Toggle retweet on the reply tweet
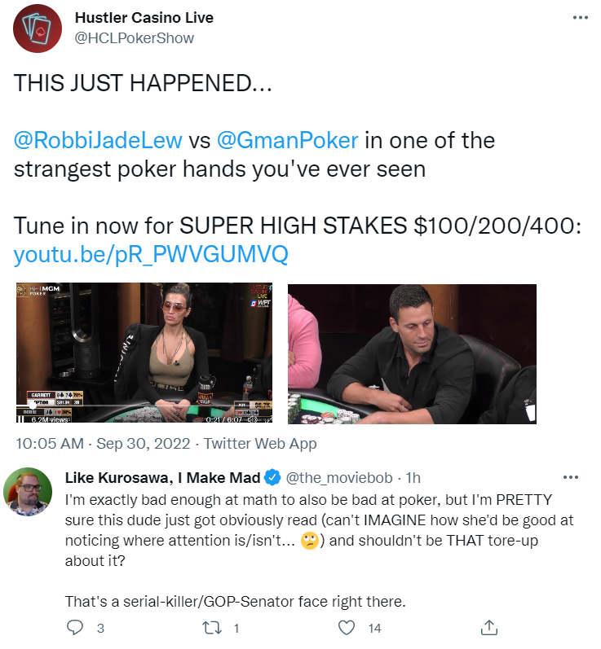Image resolution: width=601 pixels, height=649 pixels. click(211, 627)
